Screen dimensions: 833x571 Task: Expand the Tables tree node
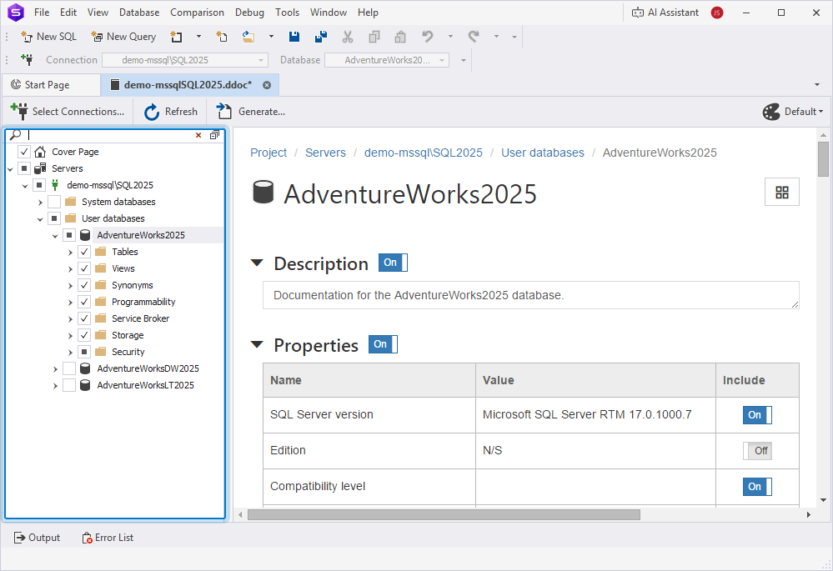pyautogui.click(x=70, y=253)
